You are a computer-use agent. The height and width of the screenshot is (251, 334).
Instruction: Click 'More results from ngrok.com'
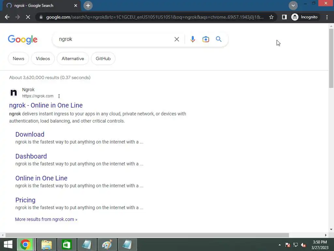coord(46,219)
